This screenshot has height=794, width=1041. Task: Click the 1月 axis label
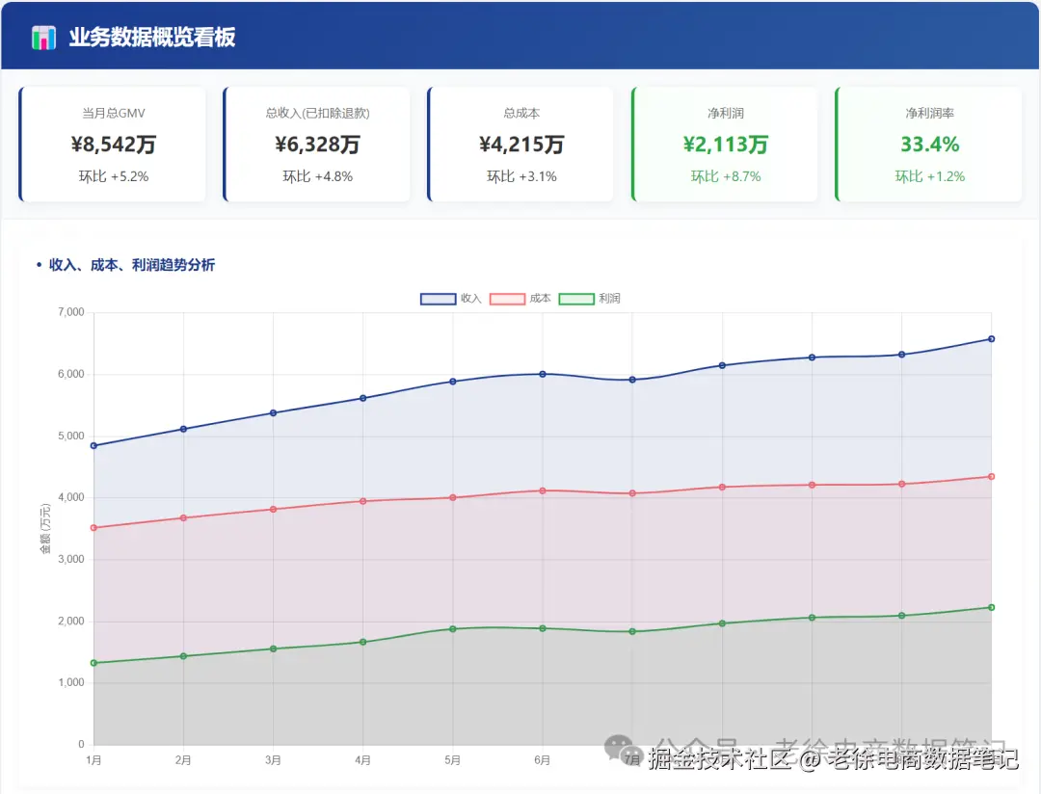point(93,760)
